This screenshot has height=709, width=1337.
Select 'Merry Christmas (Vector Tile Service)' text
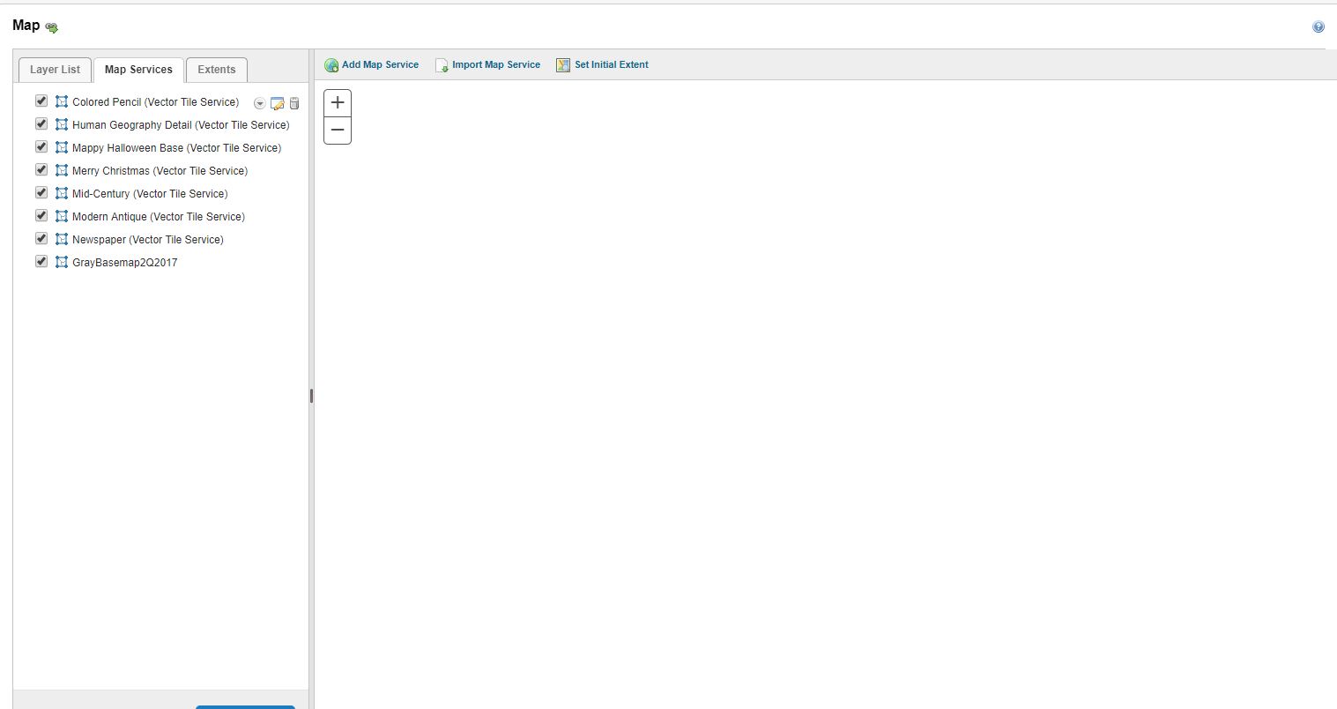pos(160,171)
